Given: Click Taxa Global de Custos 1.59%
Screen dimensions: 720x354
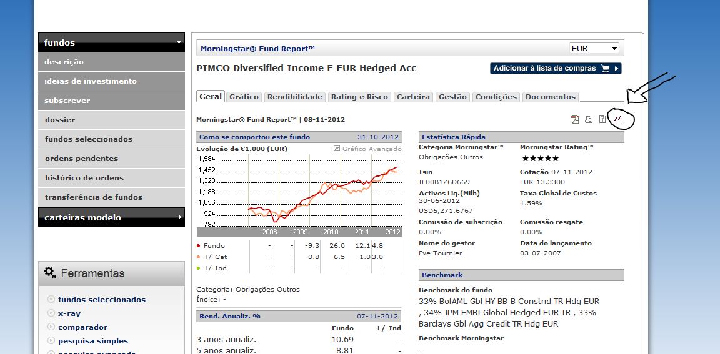Looking at the screenshot, I should point(531,203).
